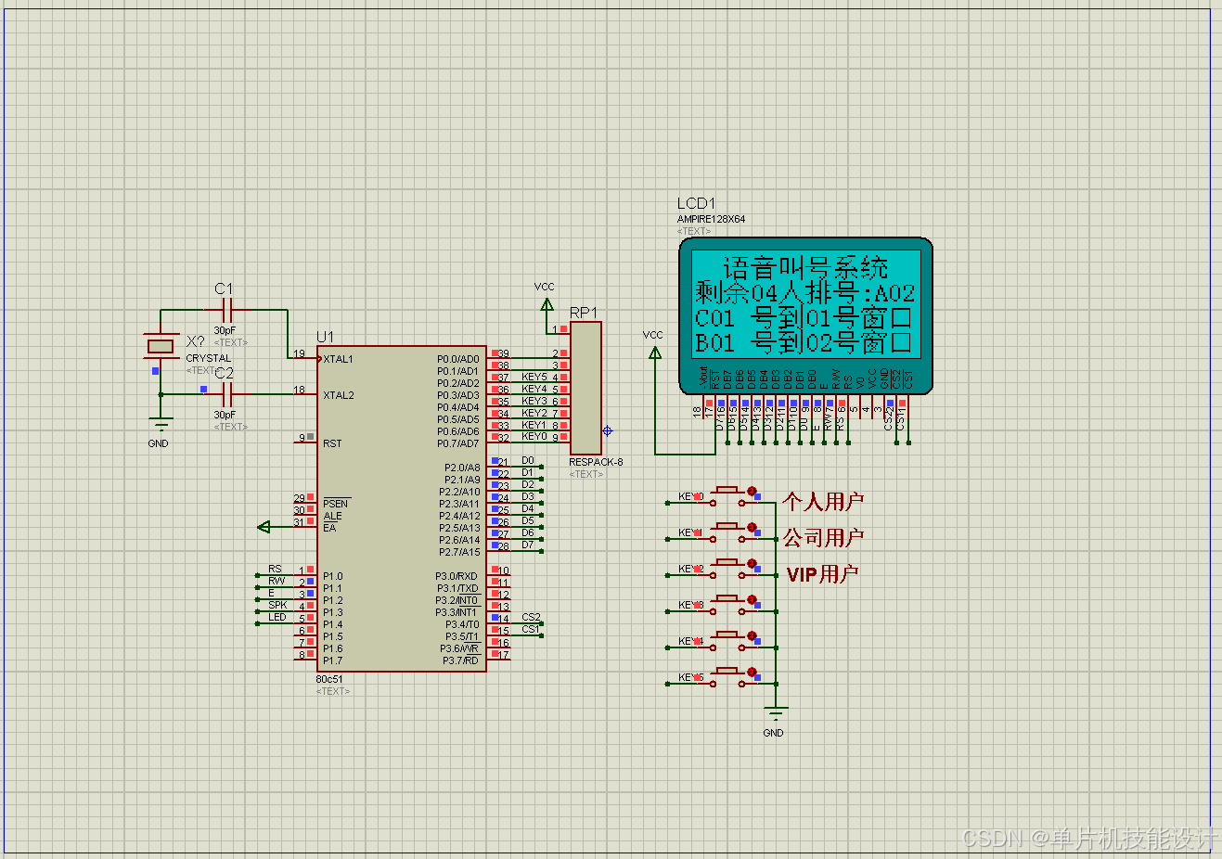Click the D0 net label at P2.0
The height and width of the screenshot is (859, 1222).
(x=528, y=460)
